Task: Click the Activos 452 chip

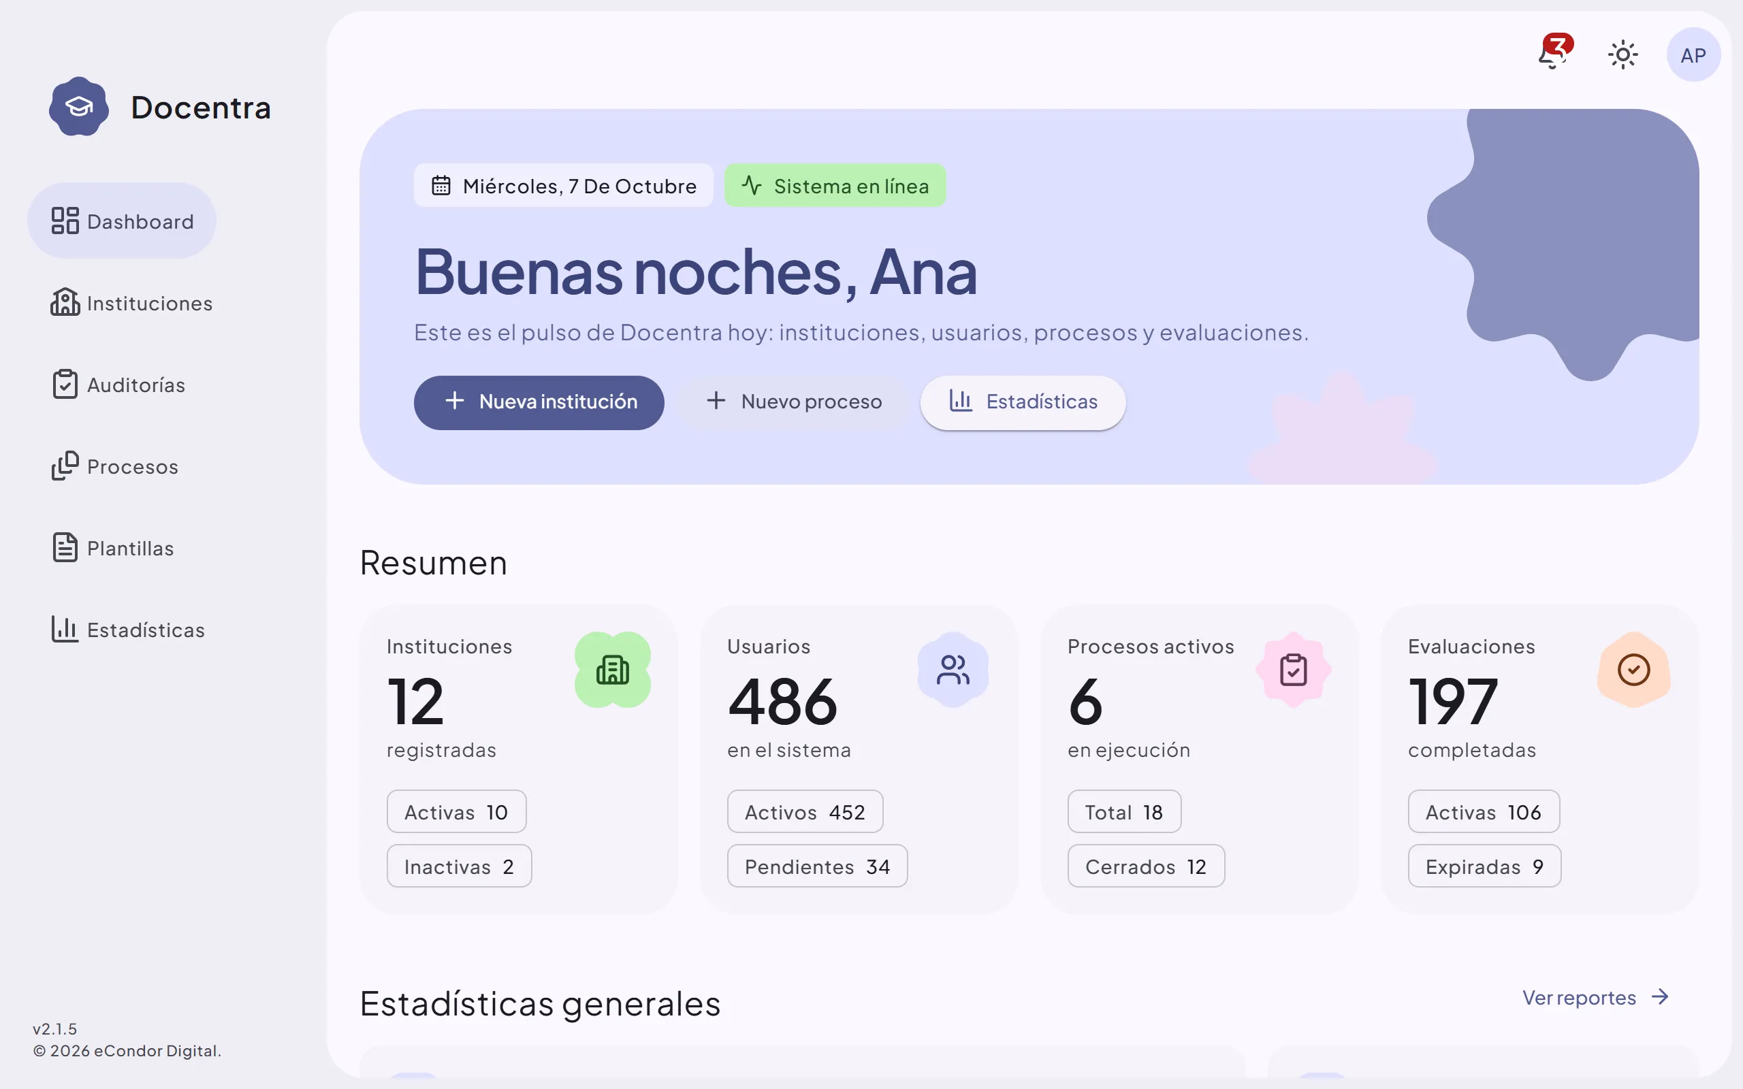Action: coord(805,812)
